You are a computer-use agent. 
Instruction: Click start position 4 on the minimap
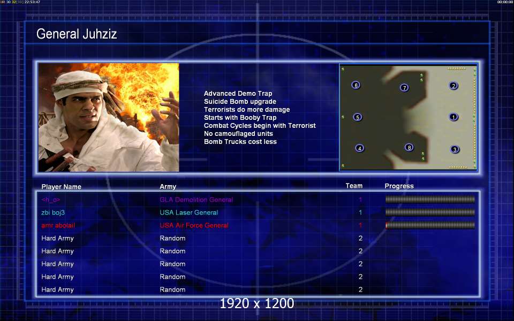tap(360, 148)
